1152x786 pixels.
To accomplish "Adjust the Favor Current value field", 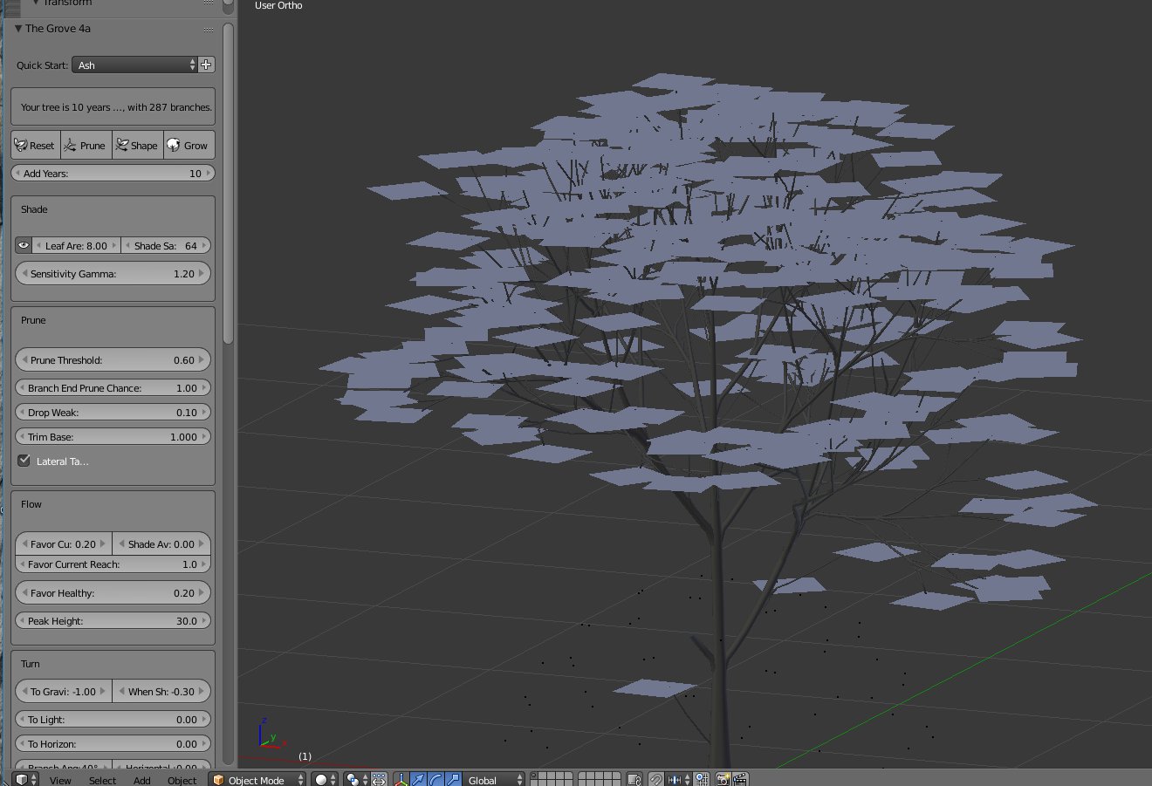I will [64, 544].
